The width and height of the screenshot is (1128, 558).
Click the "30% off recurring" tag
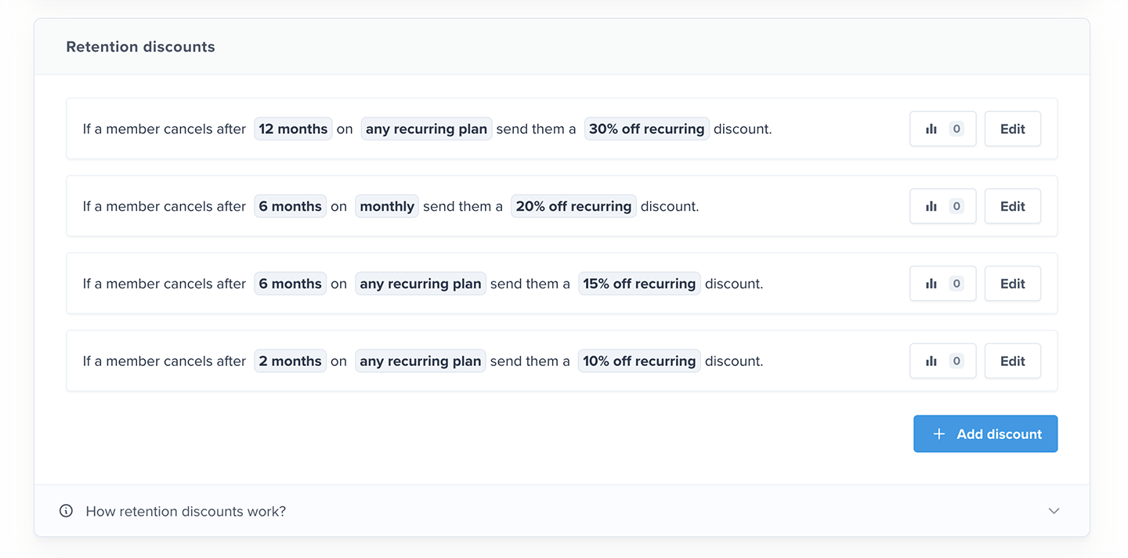[646, 129]
